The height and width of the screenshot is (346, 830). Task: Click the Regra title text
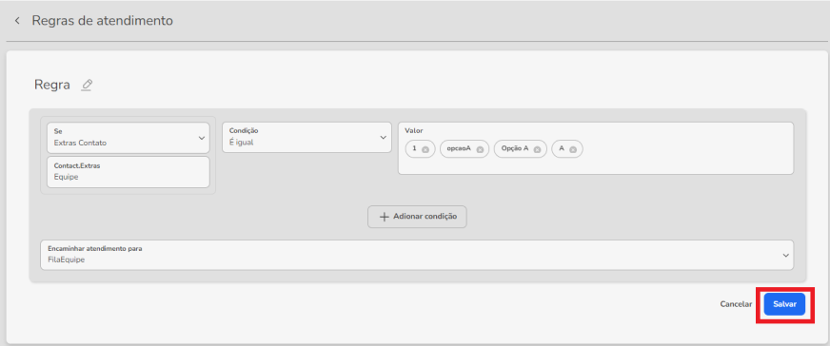pyautogui.click(x=51, y=85)
